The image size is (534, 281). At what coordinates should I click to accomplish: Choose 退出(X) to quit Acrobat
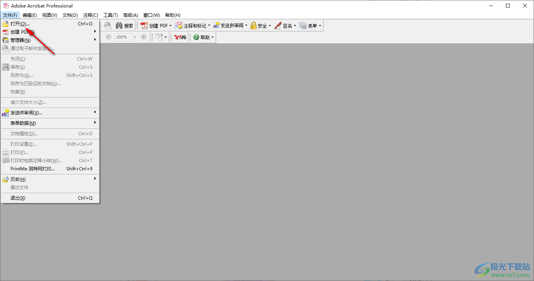pyautogui.click(x=50, y=198)
